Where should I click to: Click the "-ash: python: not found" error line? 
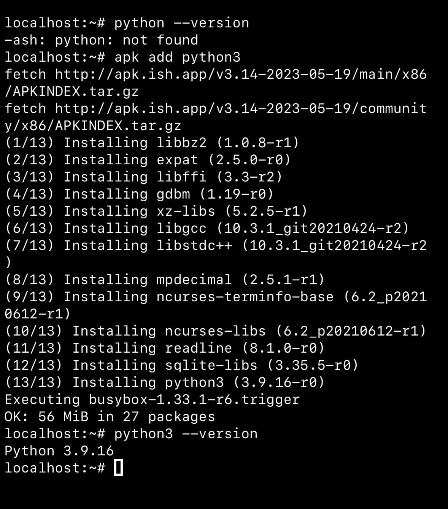click(x=101, y=40)
